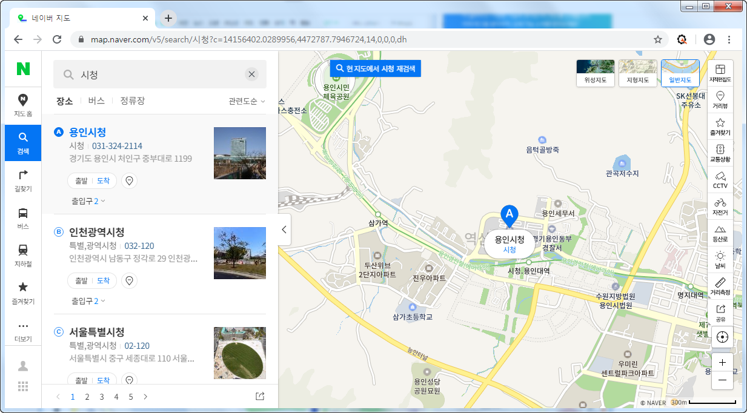Open street view pin for 인천광역시청
The image size is (747, 413).
[129, 280]
